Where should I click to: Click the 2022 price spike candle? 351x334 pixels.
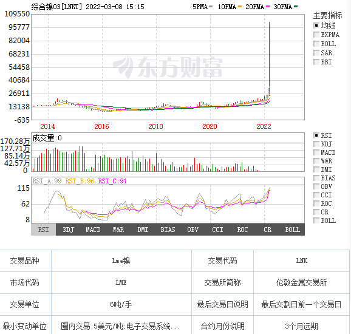point(269,58)
